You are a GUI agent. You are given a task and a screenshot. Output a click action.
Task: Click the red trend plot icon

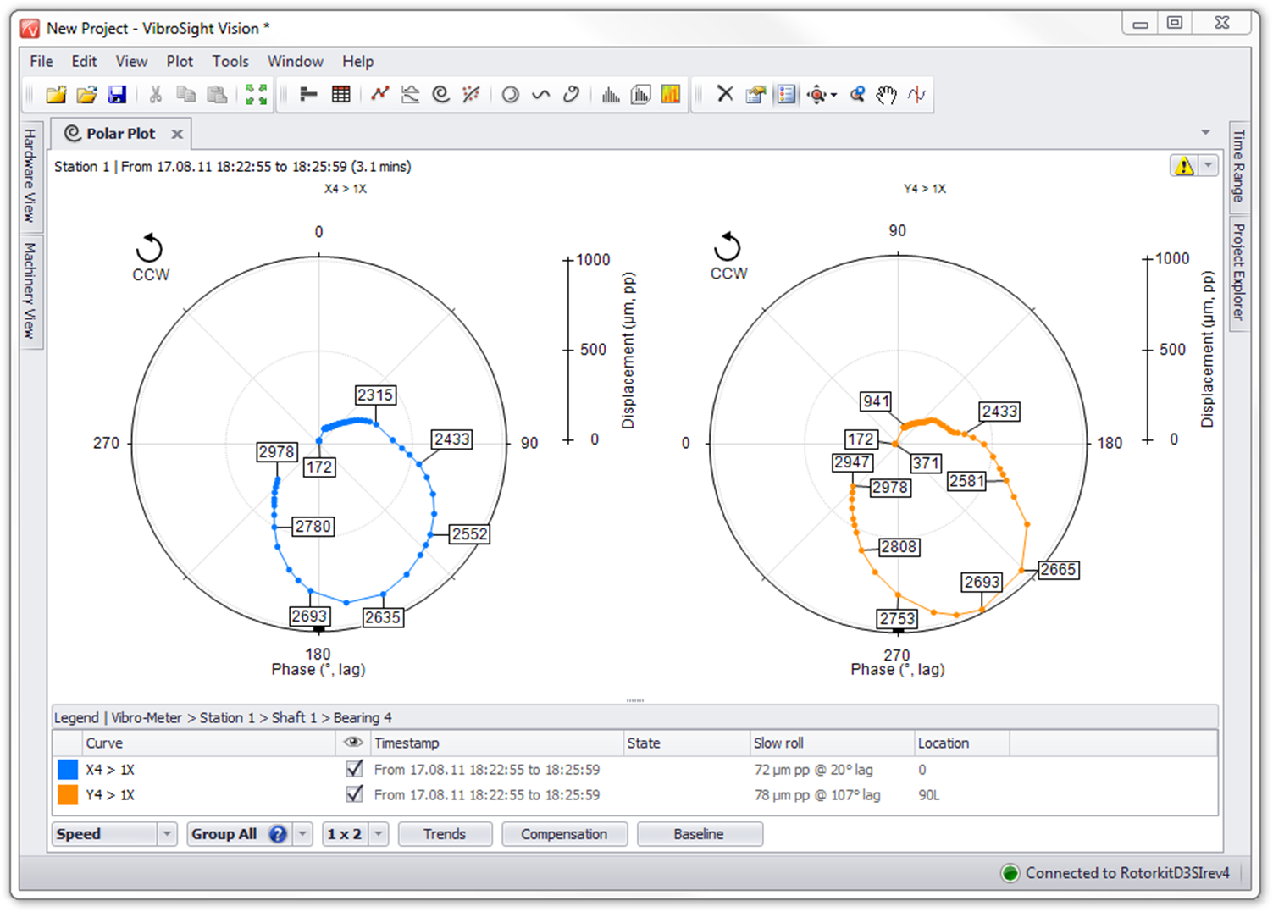coord(379,95)
